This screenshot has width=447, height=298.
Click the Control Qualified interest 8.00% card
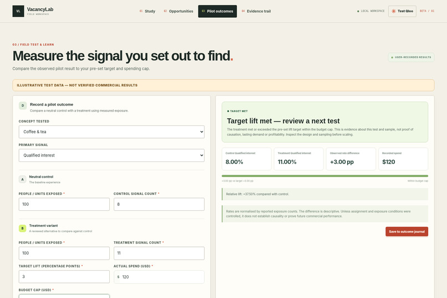[247, 159]
